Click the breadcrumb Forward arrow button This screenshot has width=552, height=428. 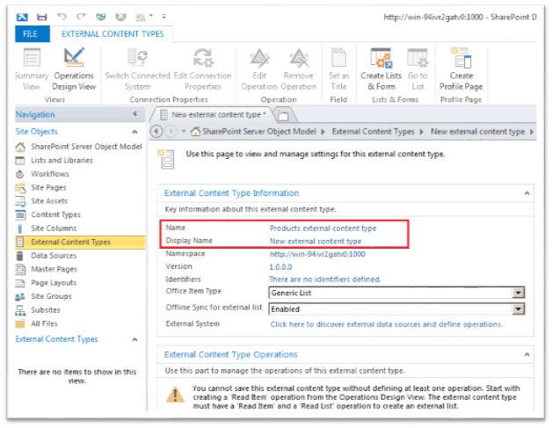tap(171, 132)
